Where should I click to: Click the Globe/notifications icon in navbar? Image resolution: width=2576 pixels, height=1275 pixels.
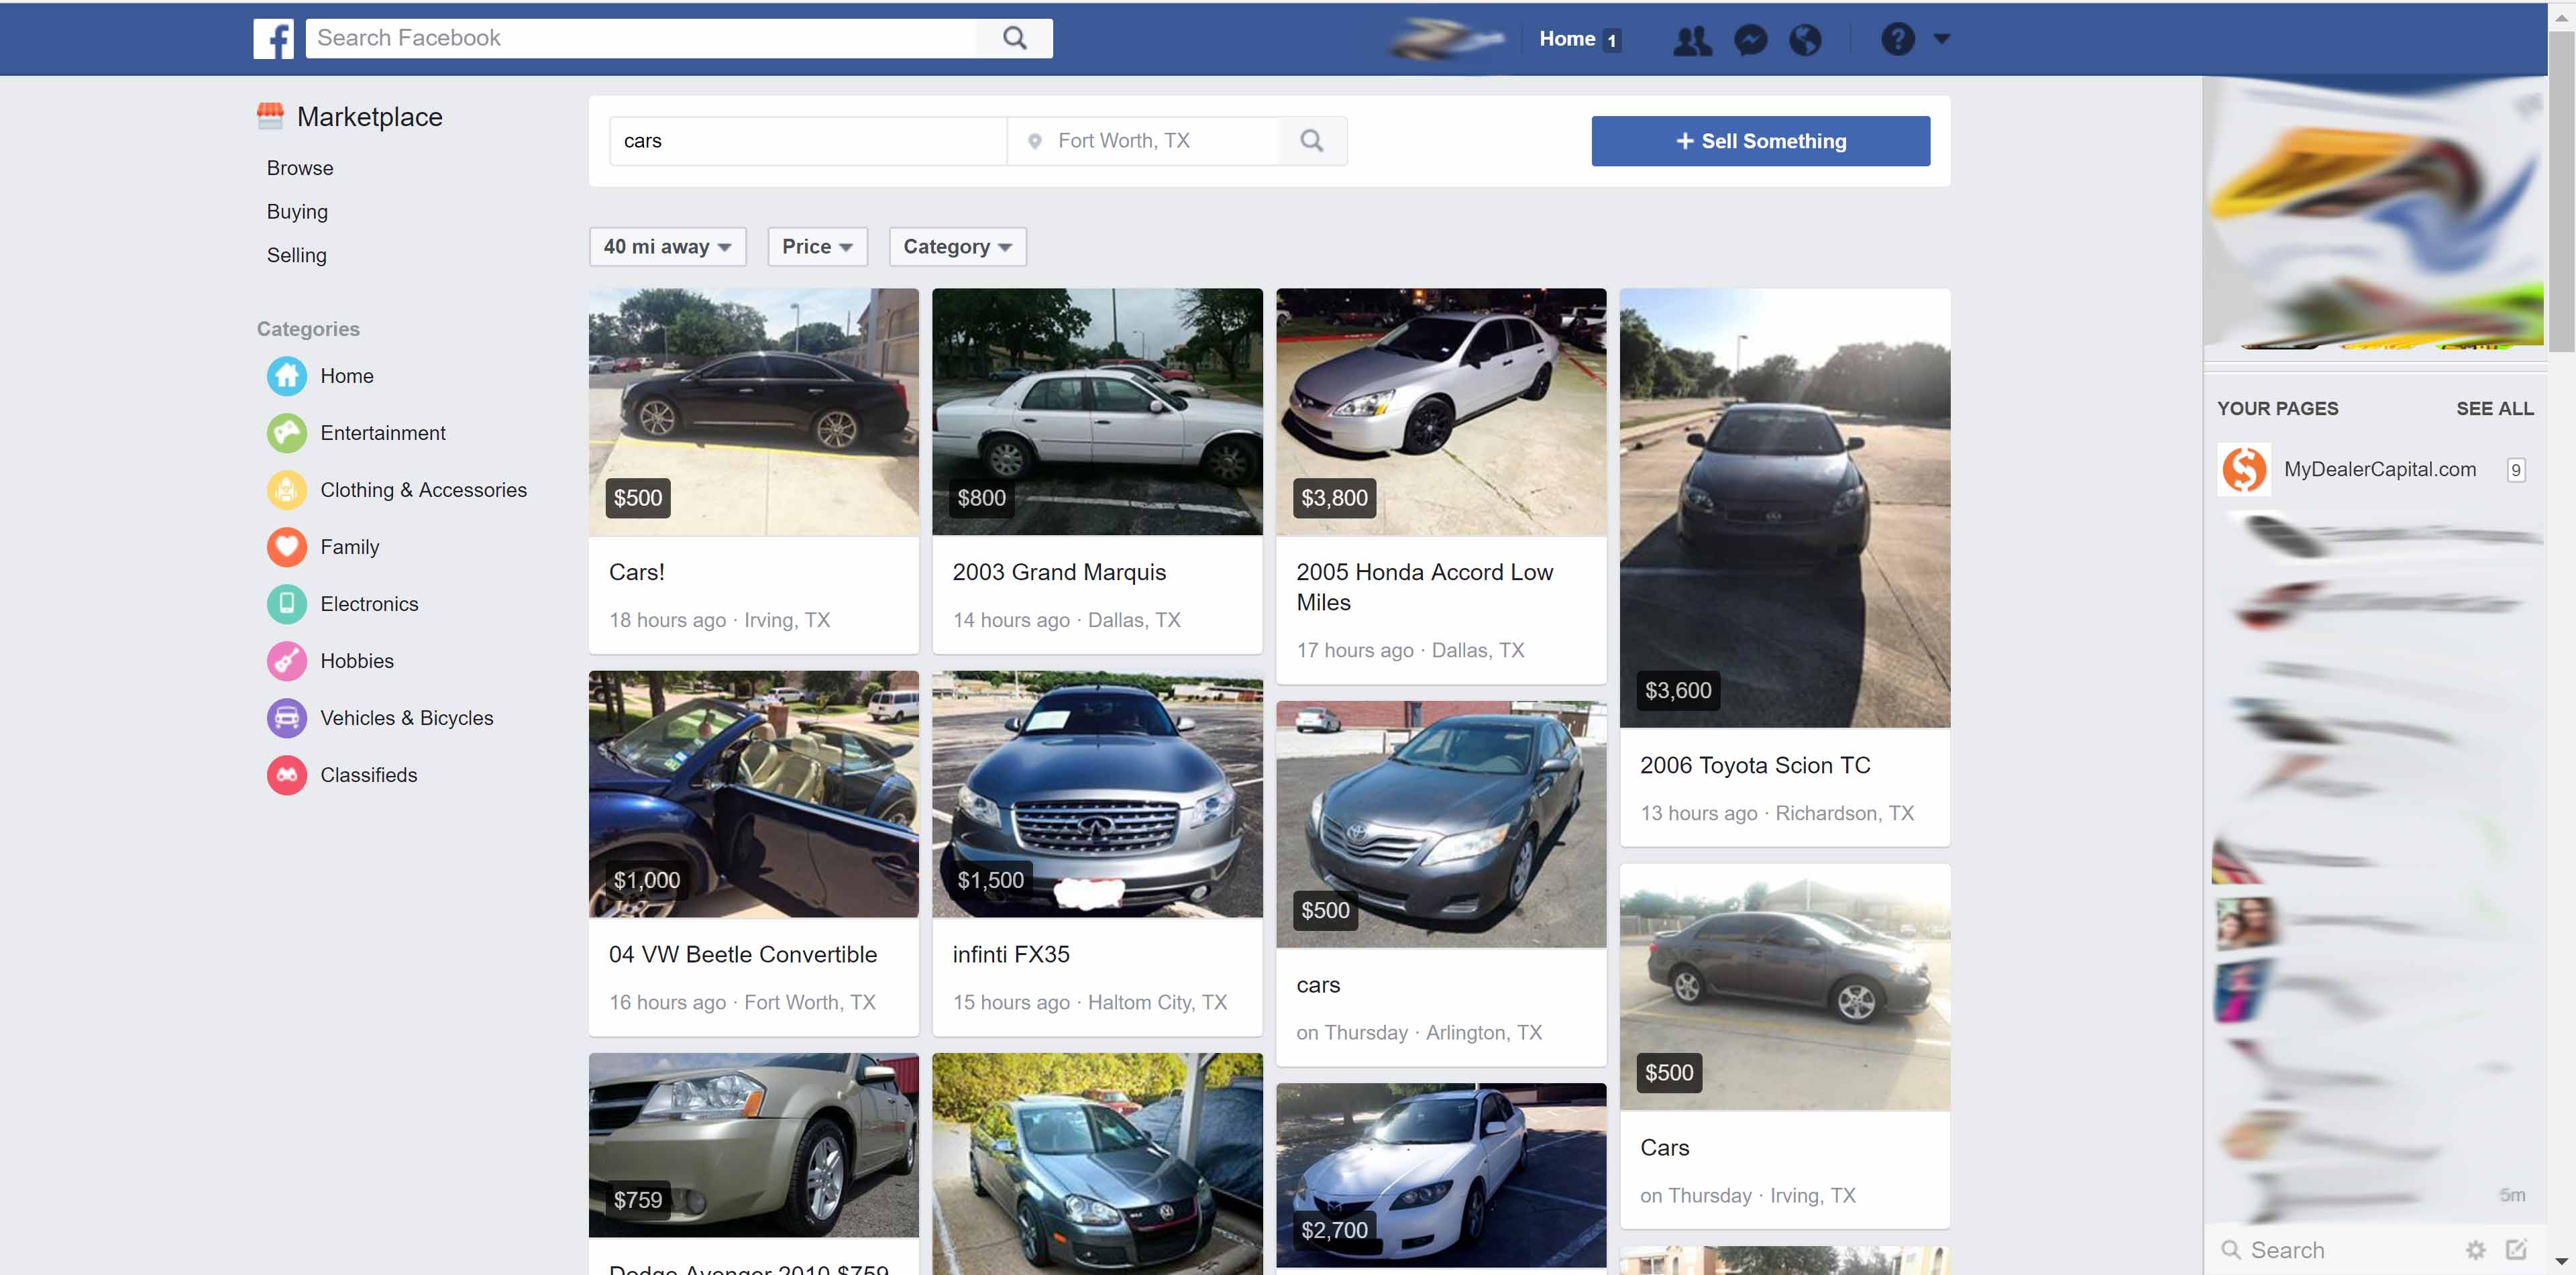(1803, 38)
